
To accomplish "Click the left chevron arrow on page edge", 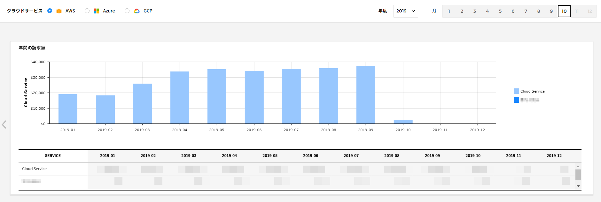I will click(x=4, y=124).
